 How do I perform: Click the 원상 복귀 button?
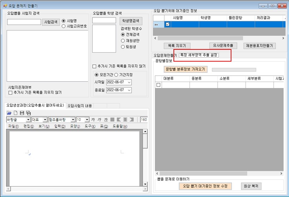(251, 186)
